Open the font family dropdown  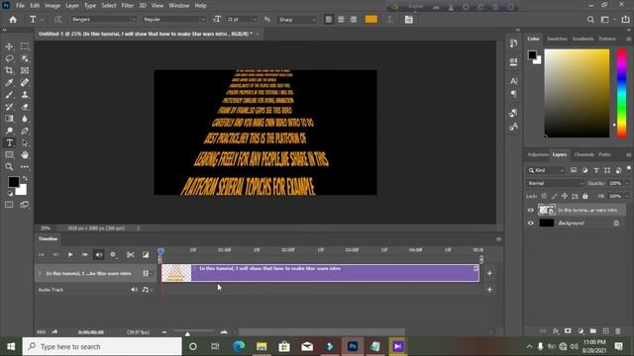point(105,20)
